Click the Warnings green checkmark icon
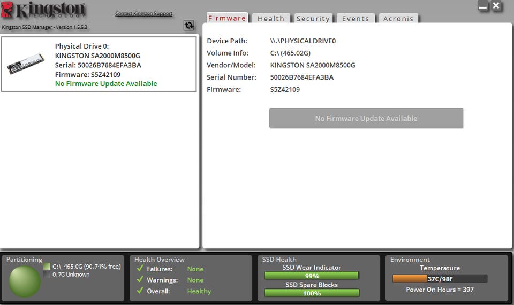This screenshot has height=305, width=514. (140, 279)
